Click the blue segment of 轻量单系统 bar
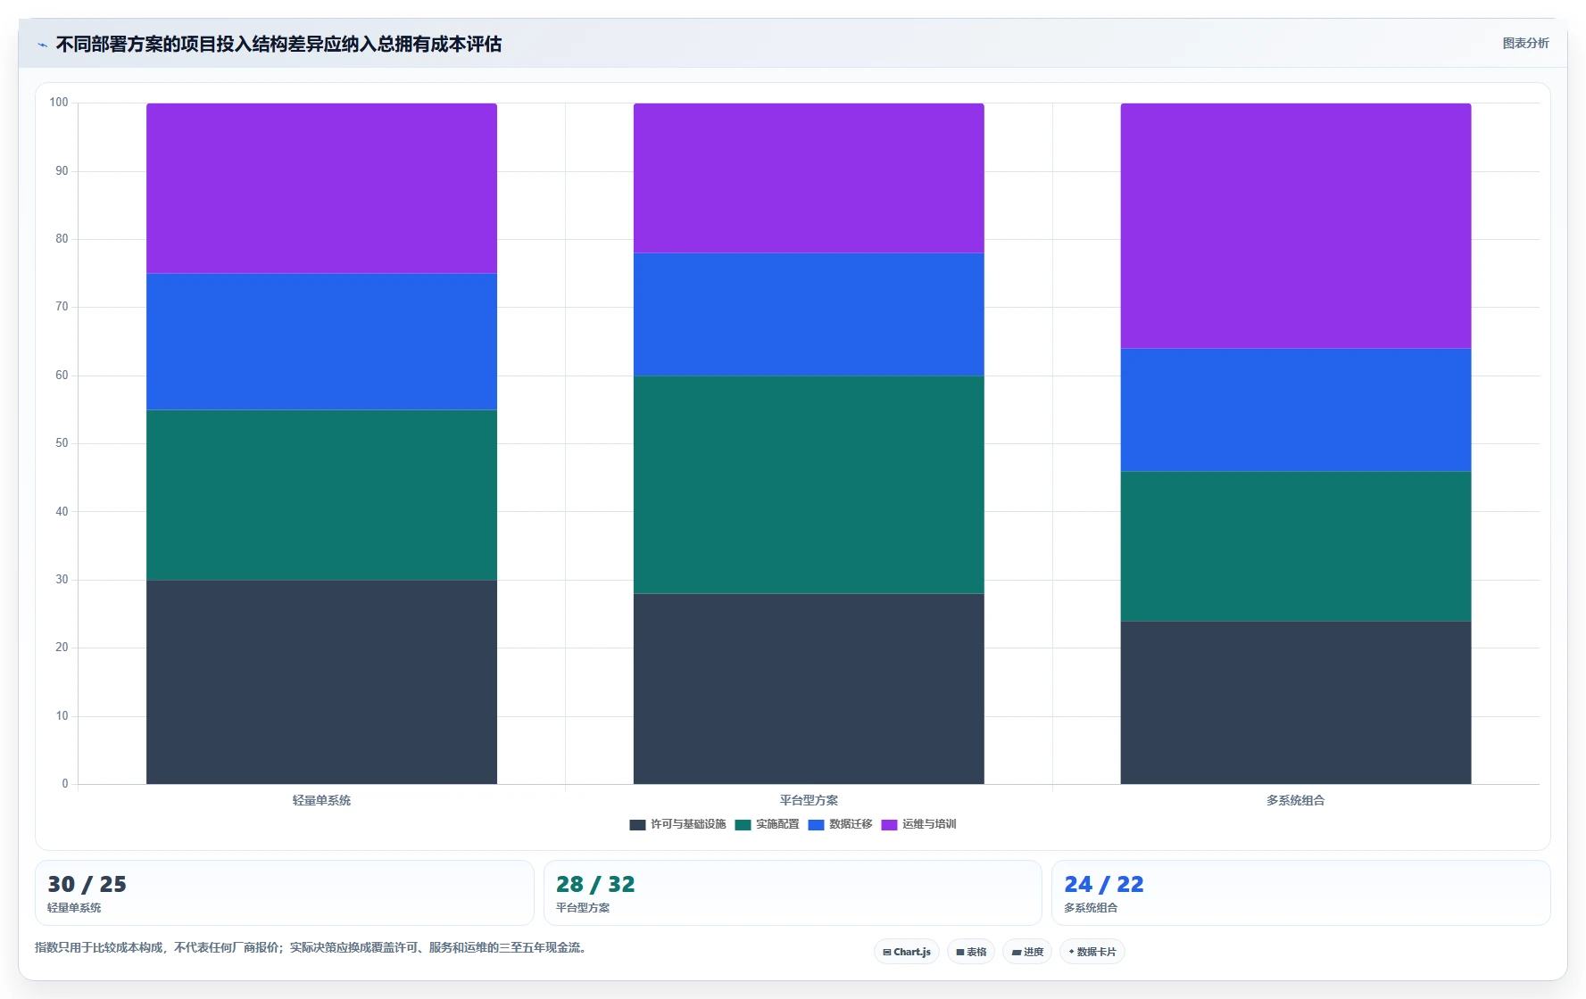This screenshot has width=1586, height=999. pyautogui.click(x=321, y=342)
